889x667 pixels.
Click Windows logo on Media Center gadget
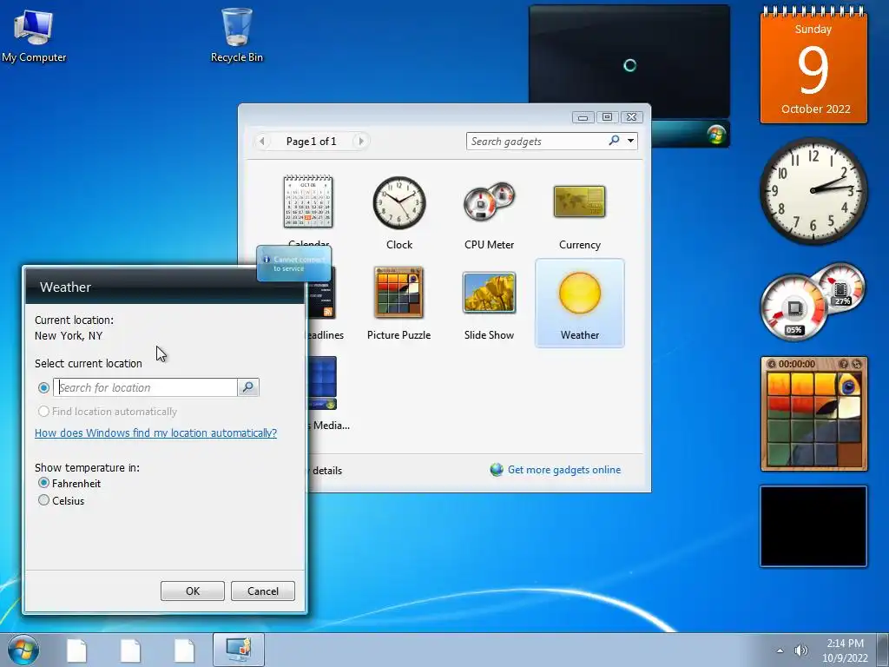[716, 135]
